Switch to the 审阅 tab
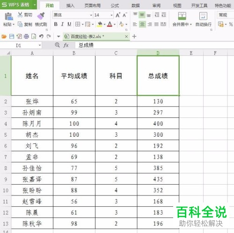234x233 pixels. point(156,6)
